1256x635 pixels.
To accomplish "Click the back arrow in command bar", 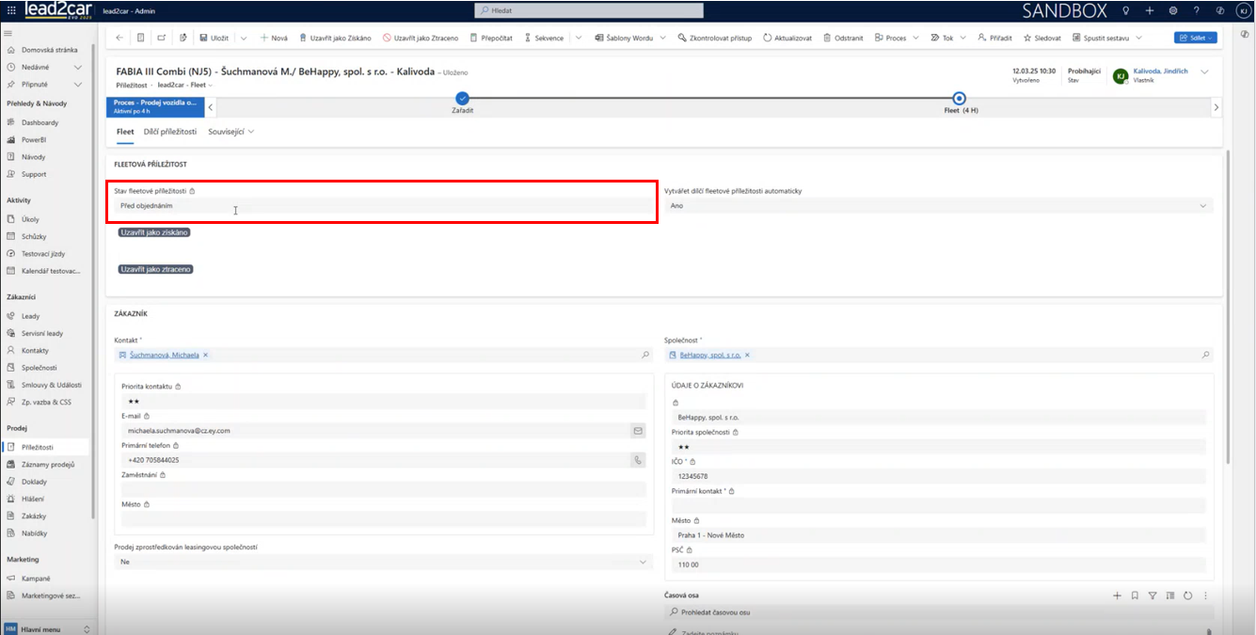I will pyautogui.click(x=119, y=38).
